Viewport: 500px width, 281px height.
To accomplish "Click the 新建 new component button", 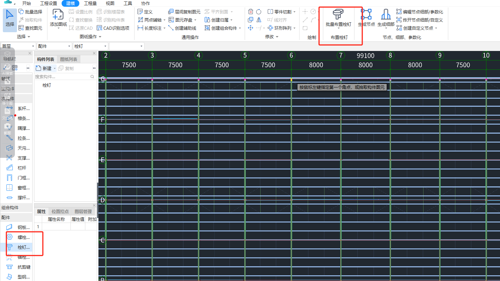I will tap(44, 68).
